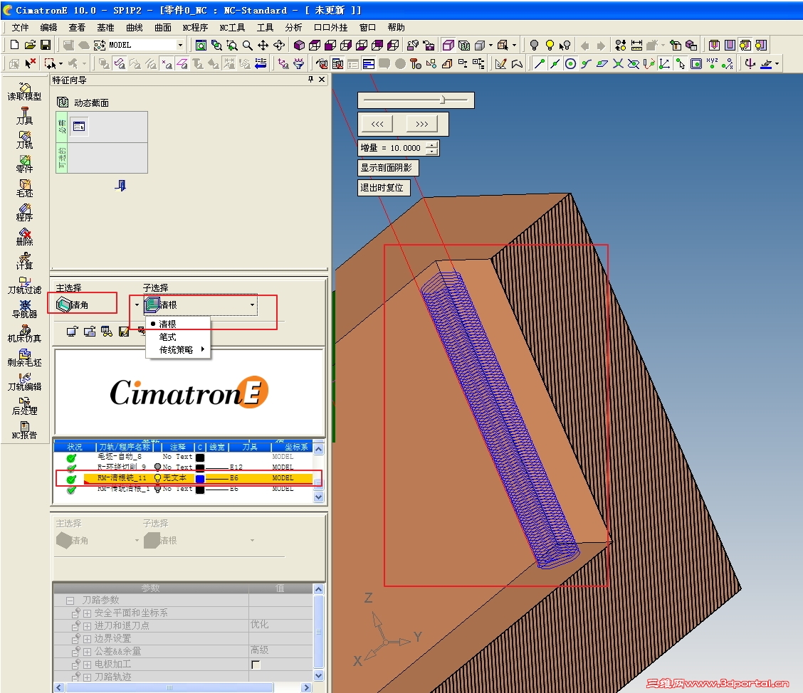The height and width of the screenshot is (693, 803).
Task: Open the 刀具 tool sidebar item
Action: [24, 116]
